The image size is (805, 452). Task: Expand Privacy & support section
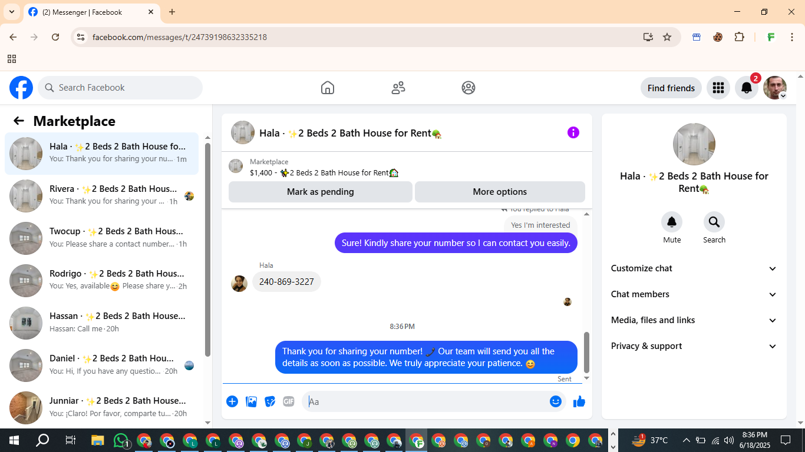point(694,346)
